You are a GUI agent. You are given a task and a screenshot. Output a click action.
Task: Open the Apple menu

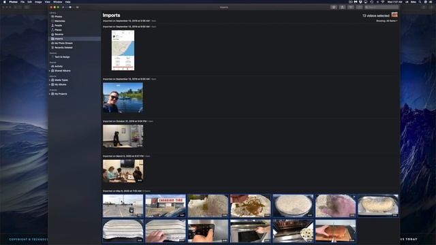tap(5, 2)
